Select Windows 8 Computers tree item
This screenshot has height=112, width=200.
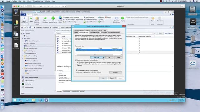(x=33, y=41)
